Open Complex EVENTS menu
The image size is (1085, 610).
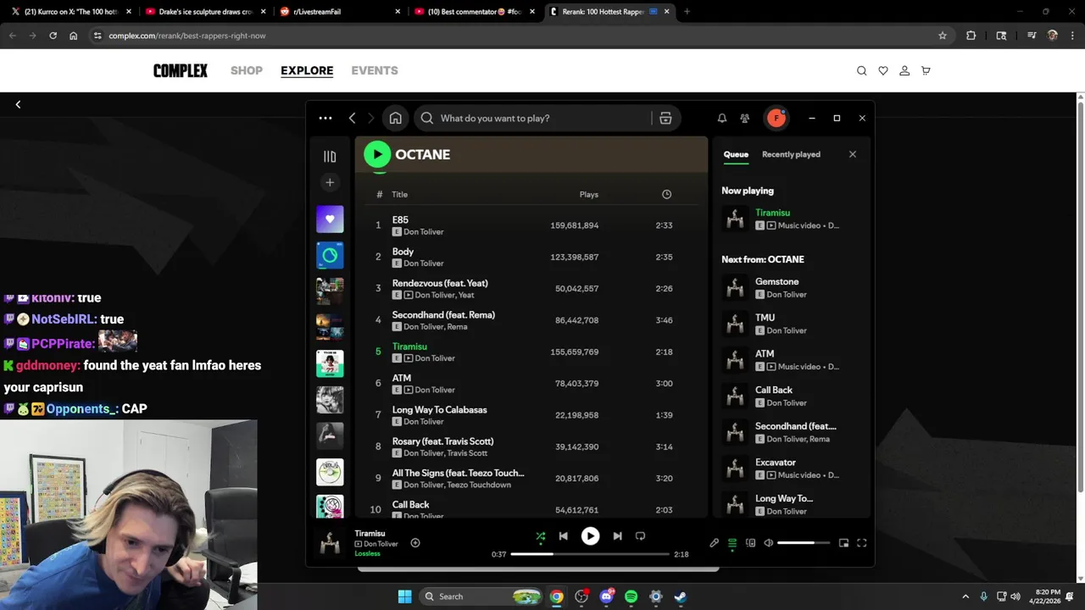[x=375, y=70]
